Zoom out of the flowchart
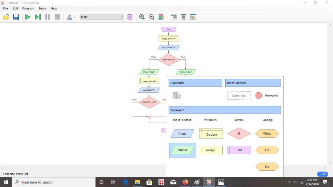 [x=152, y=17]
